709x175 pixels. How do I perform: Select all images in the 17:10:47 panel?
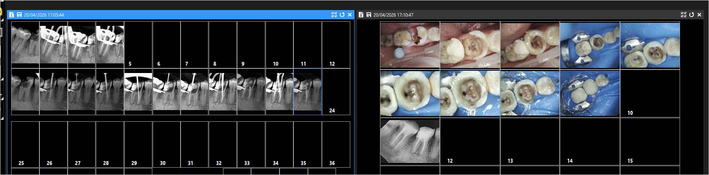tap(683, 15)
